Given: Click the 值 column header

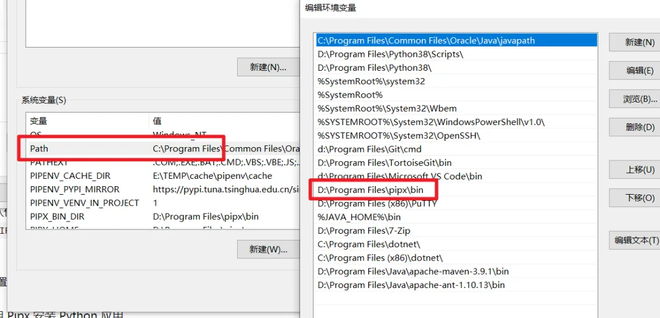Looking at the screenshot, I should coord(224,121).
